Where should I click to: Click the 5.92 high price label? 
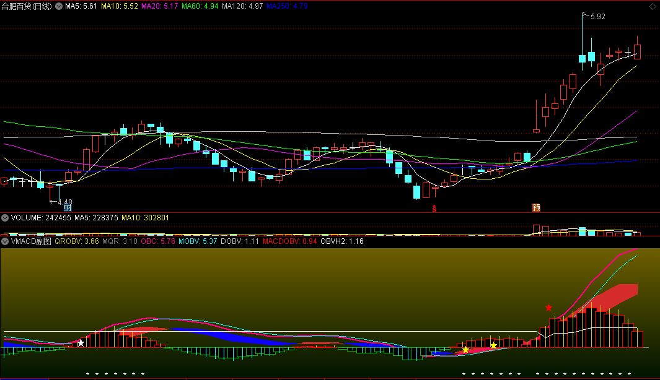597,17
